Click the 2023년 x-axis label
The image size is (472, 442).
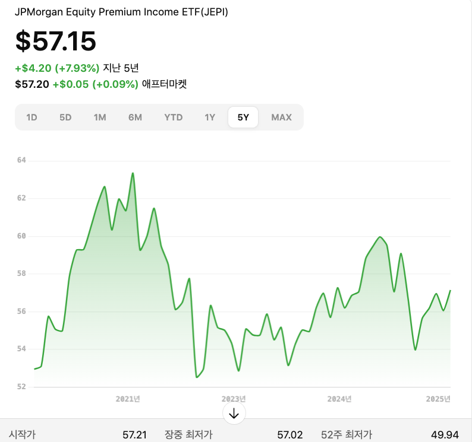click(234, 399)
